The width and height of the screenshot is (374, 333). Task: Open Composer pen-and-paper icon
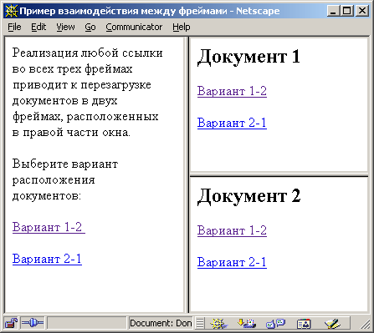[x=332, y=323]
